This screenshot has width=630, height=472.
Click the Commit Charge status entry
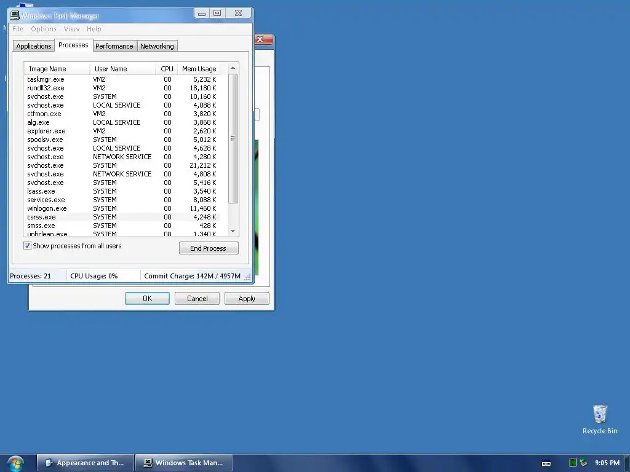click(x=192, y=276)
